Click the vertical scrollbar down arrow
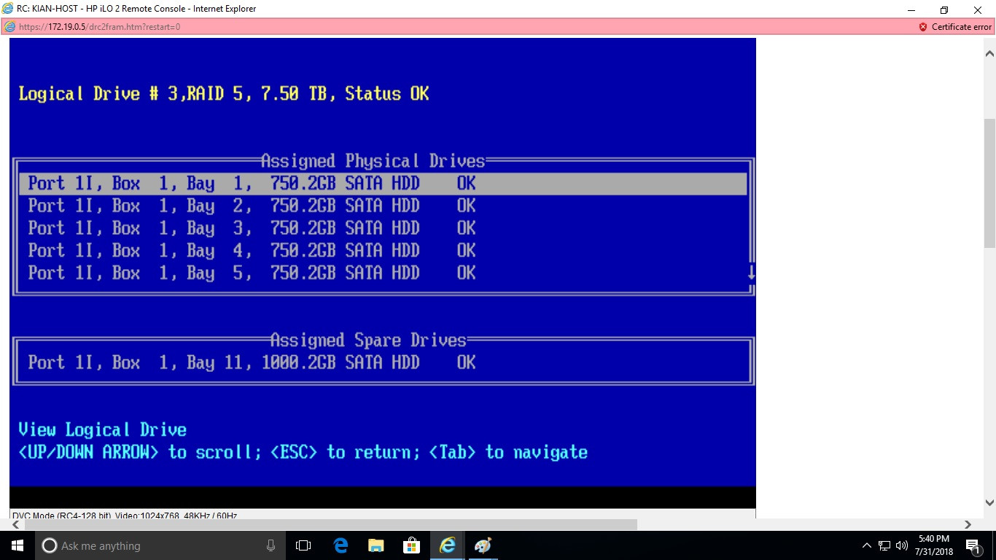996x560 pixels. point(989,502)
